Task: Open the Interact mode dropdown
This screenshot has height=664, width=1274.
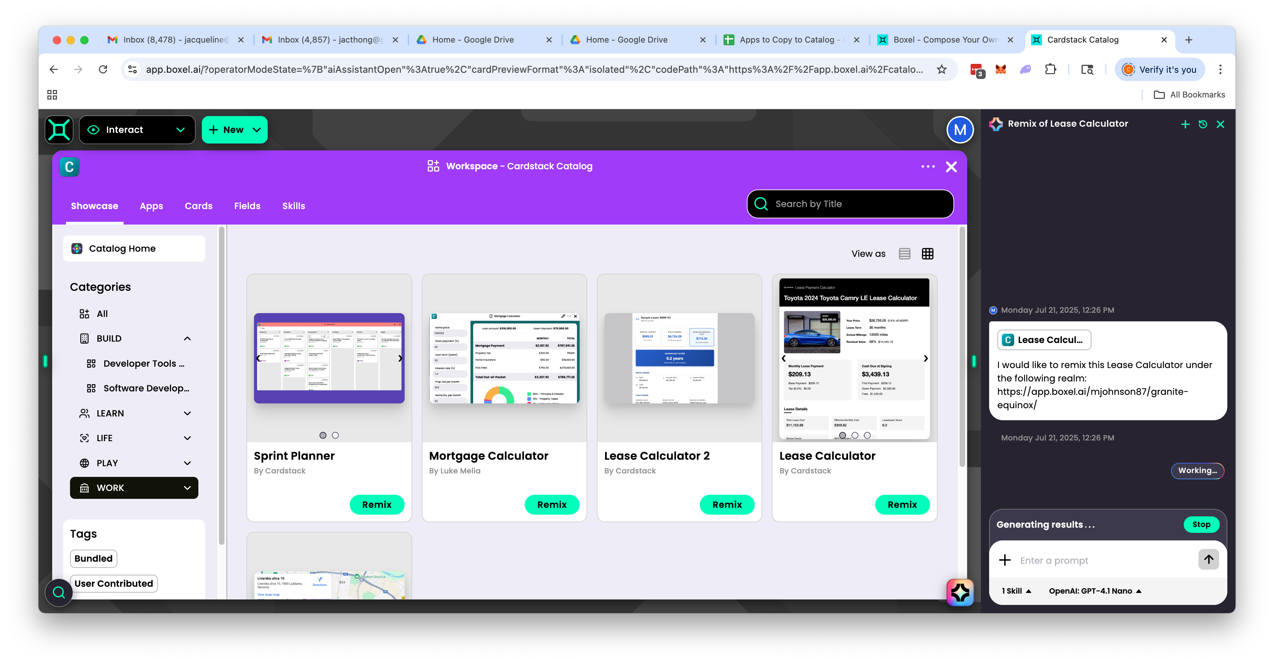Action: [137, 130]
